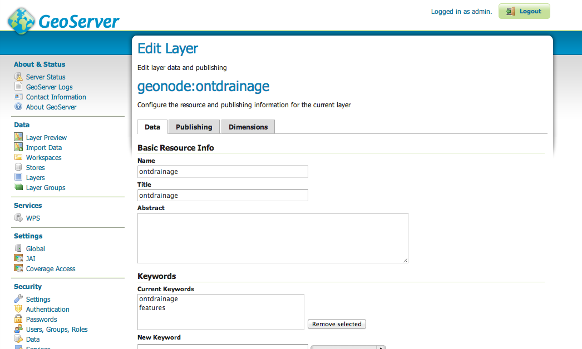Switch to the Dimensions tab
This screenshot has width=582, height=349.
[248, 127]
